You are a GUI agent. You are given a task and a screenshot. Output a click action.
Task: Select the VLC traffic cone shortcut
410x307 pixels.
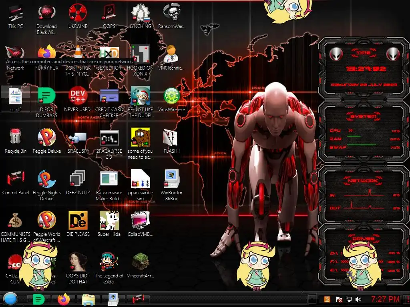[x=78, y=61]
